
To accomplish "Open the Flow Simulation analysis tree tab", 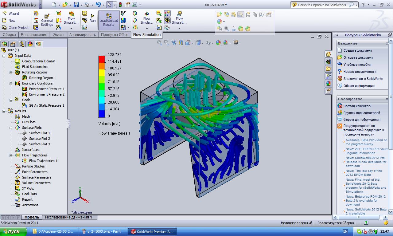I will tap(39, 44).
